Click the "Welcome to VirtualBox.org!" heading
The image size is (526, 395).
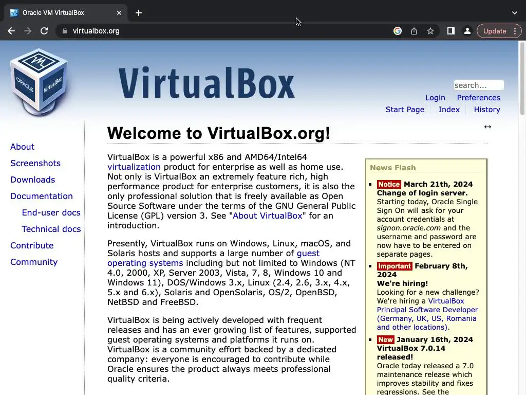[x=219, y=133]
